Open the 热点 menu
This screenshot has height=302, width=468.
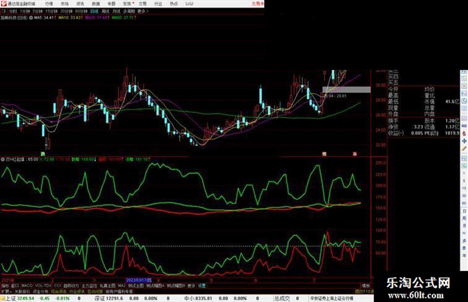tap(174, 3)
